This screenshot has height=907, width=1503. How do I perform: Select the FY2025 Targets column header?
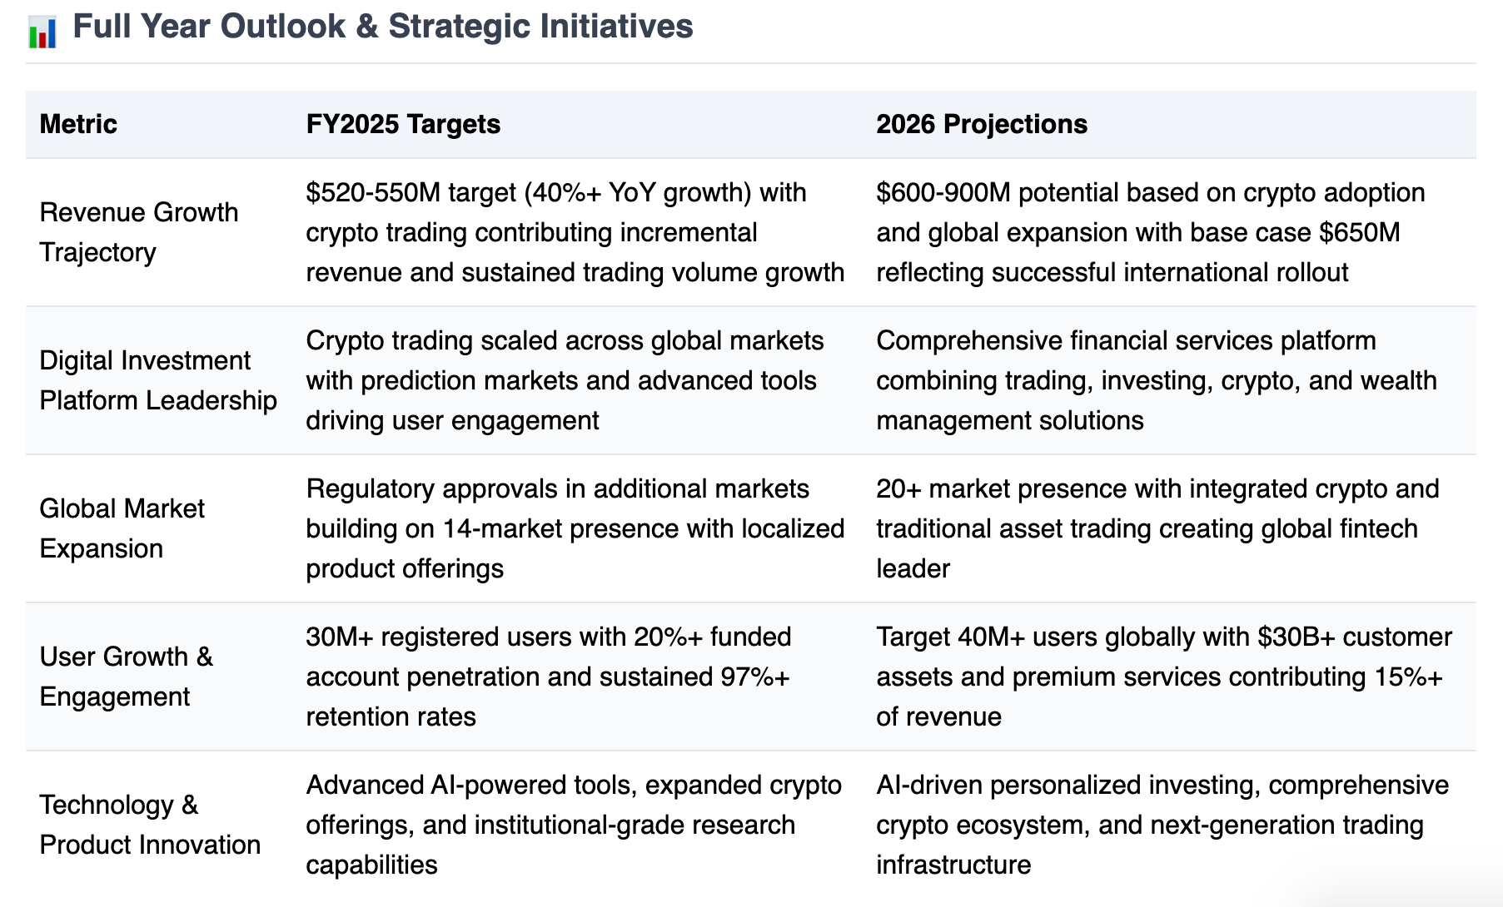pos(403,124)
